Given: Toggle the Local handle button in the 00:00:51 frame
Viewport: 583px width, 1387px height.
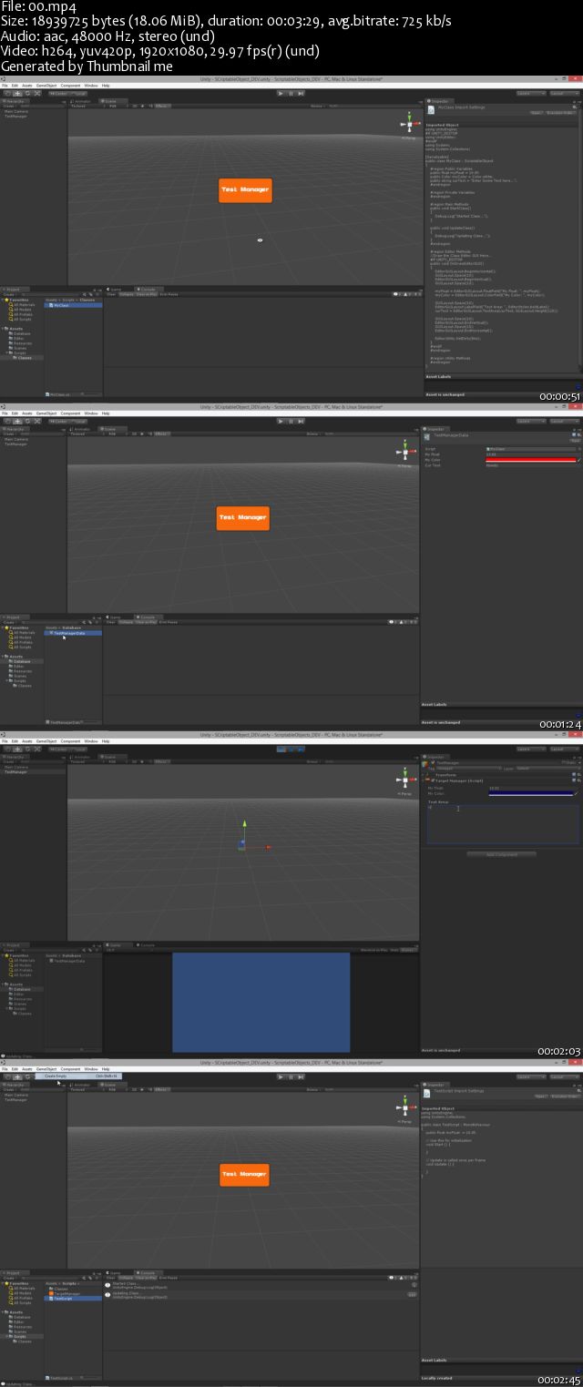Looking at the screenshot, I should click(x=79, y=93).
